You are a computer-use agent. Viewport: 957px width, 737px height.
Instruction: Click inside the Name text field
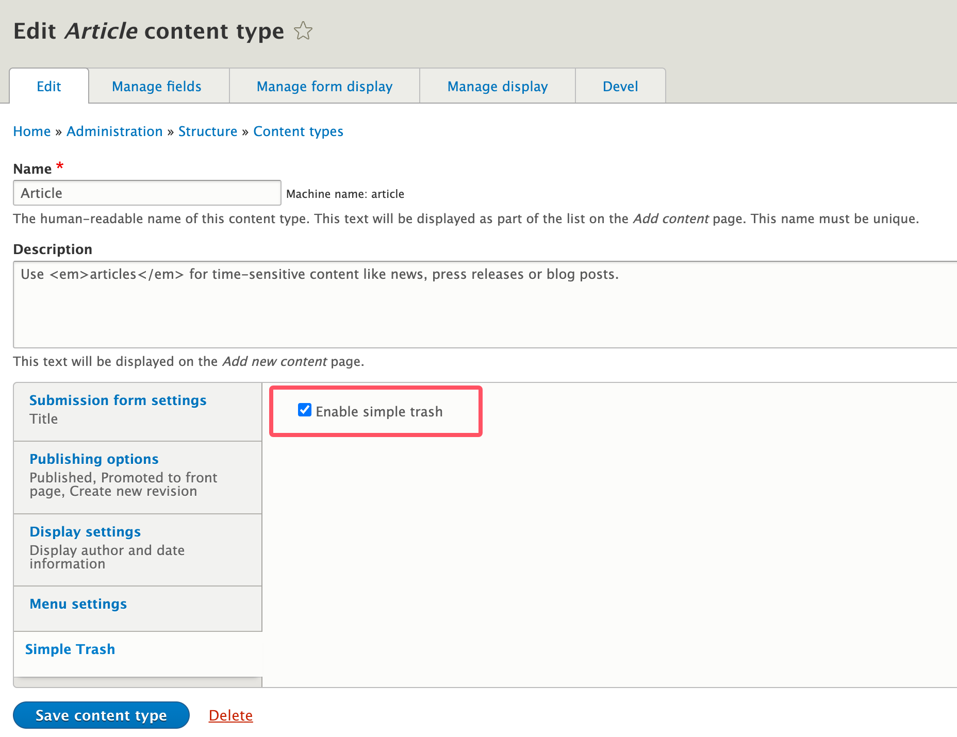pyautogui.click(x=146, y=193)
